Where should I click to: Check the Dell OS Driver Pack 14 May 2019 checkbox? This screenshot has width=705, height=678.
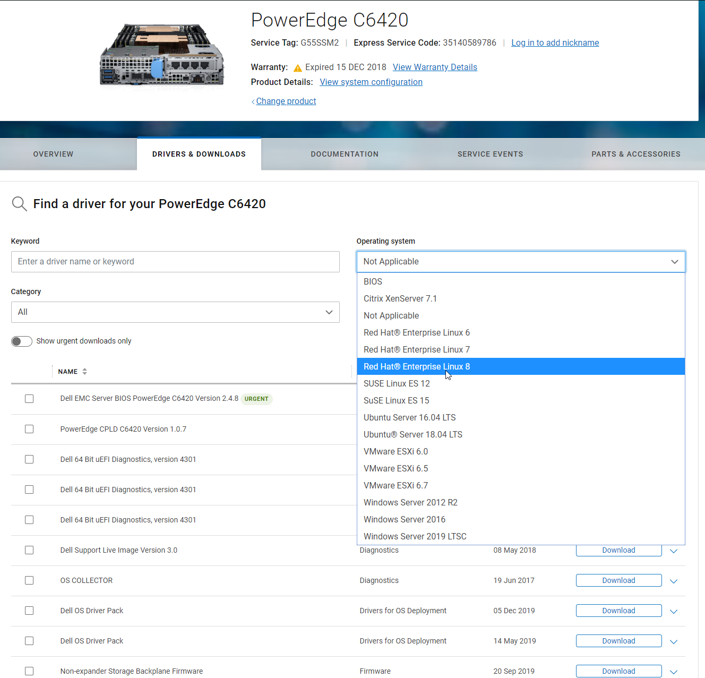(29, 641)
